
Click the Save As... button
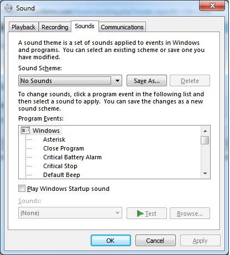(147, 81)
